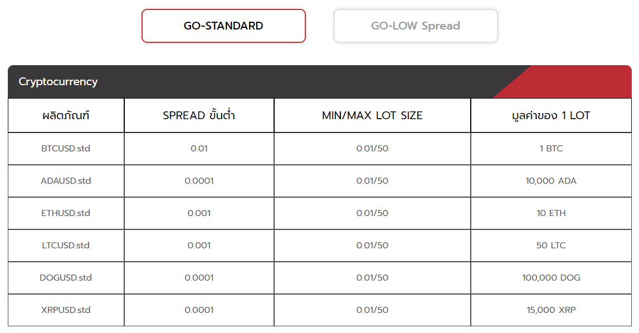Click the 10,000 ADA lot value cell
Screen dimensions: 639x333
[x=551, y=181]
